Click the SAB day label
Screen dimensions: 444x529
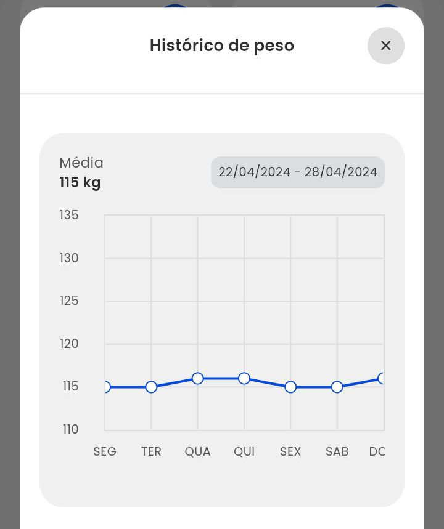(x=337, y=451)
